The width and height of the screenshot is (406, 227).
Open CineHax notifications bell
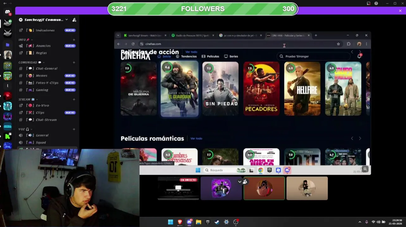(359, 56)
